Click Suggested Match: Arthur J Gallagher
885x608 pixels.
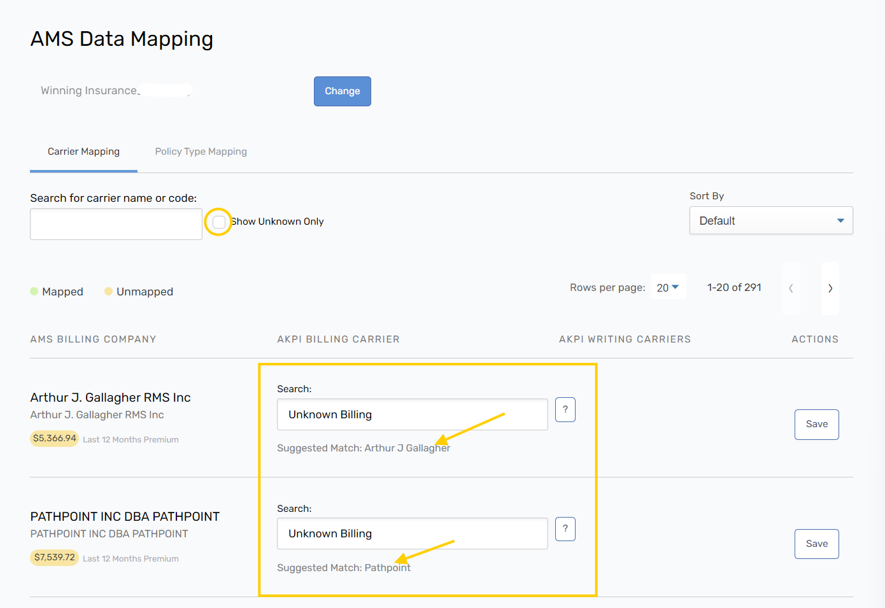(363, 448)
